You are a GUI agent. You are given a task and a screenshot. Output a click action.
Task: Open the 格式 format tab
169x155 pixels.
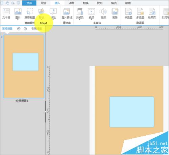point(114,3)
